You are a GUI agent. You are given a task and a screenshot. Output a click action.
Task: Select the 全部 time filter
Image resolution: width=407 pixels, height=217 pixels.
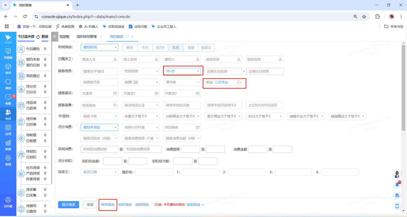click(x=191, y=47)
